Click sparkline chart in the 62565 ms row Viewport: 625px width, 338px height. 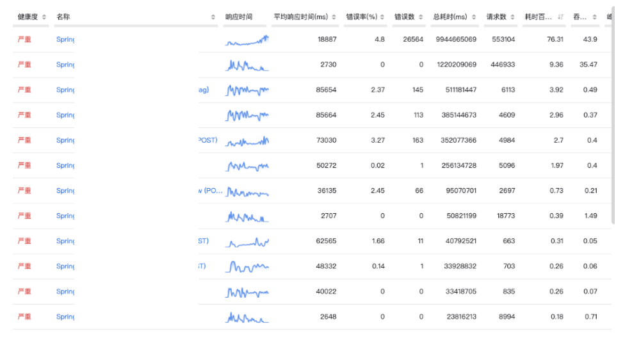[247, 242]
